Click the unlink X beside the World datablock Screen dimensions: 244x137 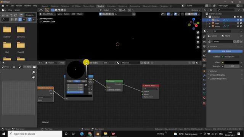click(241, 41)
